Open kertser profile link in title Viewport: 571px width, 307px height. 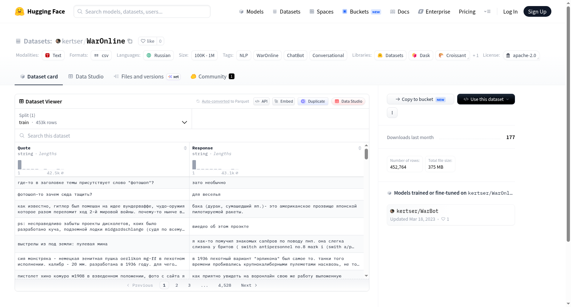tap(72, 41)
